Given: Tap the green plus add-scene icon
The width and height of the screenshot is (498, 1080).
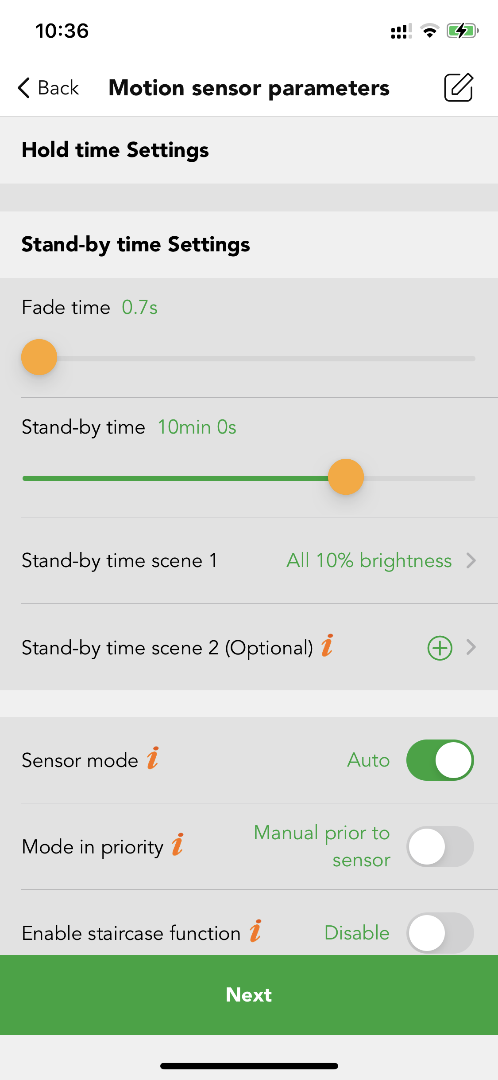Looking at the screenshot, I should (x=440, y=648).
